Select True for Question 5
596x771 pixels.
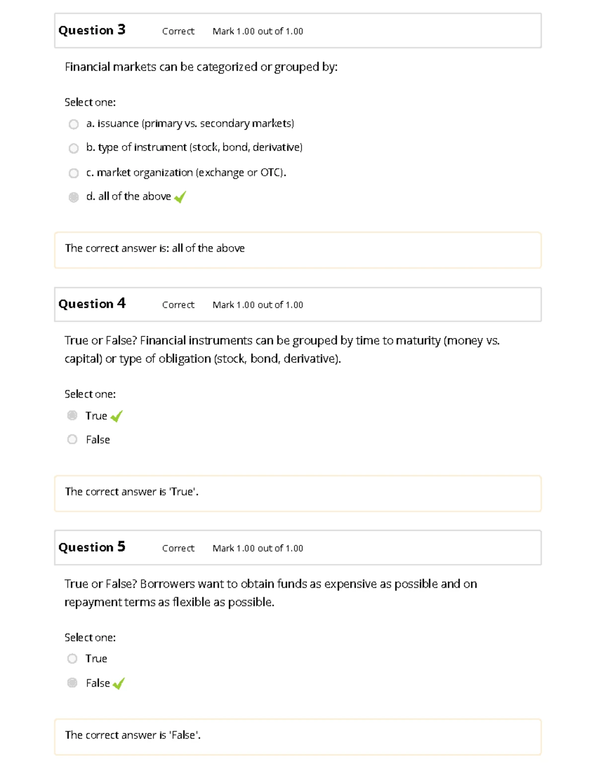(x=73, y=658)
